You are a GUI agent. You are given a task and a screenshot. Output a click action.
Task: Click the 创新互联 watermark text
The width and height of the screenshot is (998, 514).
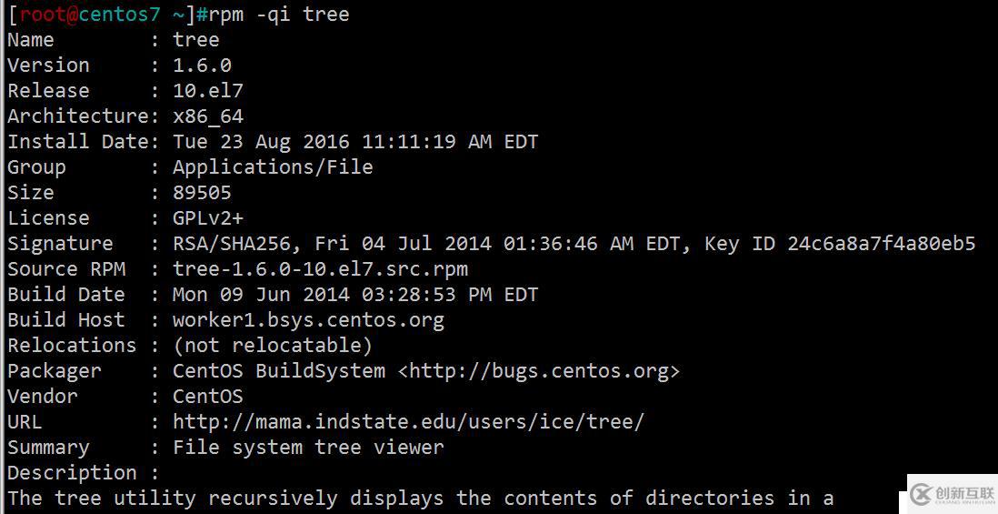point(965,493)
